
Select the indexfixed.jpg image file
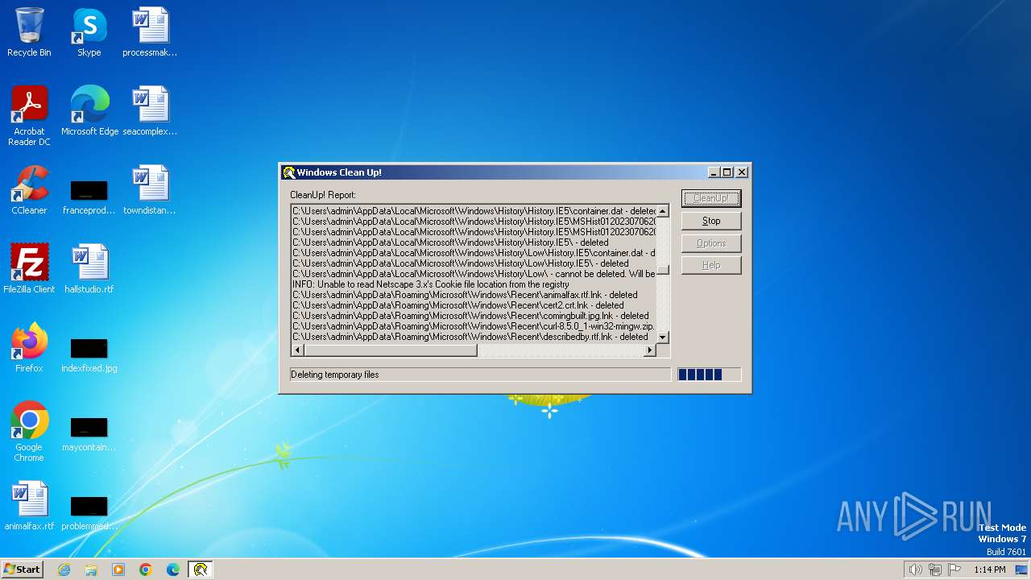pos(89,354)
